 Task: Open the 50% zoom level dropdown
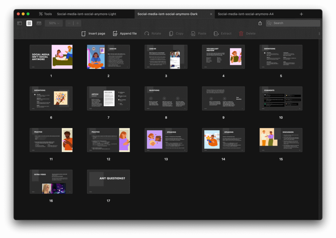(x=53, y=23)
